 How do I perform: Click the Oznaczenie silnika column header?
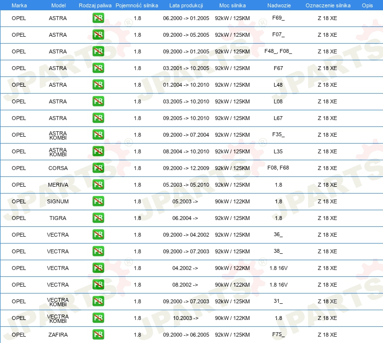328,5
